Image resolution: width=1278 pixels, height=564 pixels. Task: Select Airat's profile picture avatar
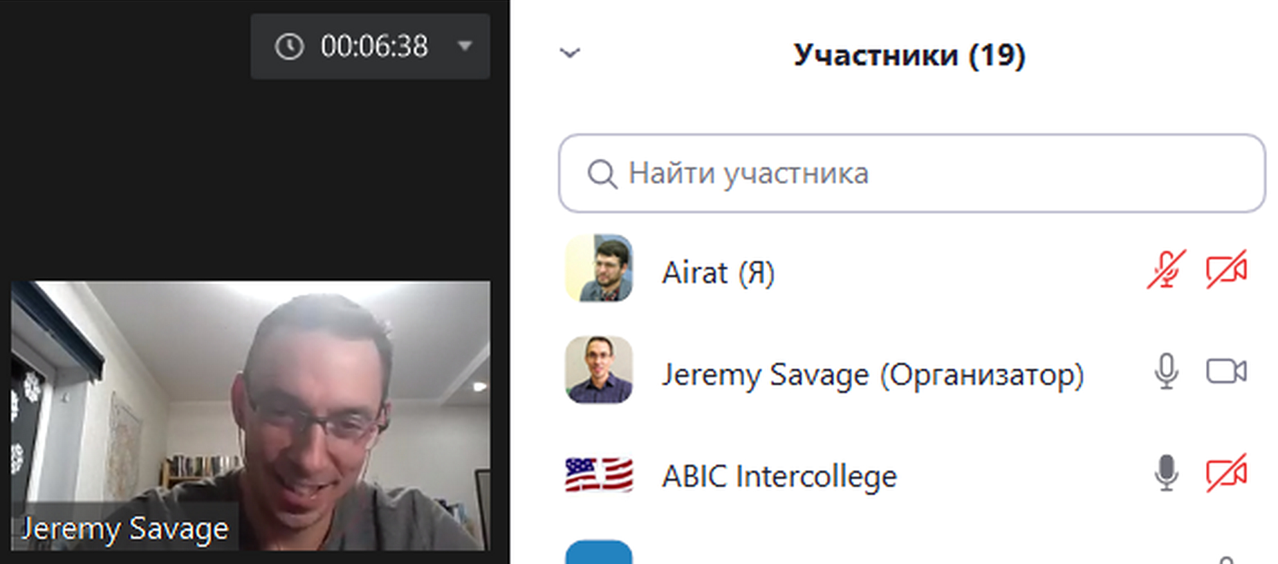click(x=599, y=268)
